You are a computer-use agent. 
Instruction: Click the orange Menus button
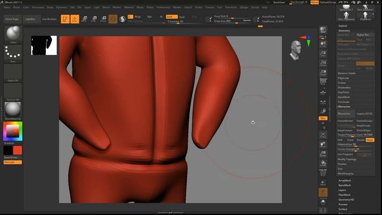pyautogui.click(x=315, y=2)
